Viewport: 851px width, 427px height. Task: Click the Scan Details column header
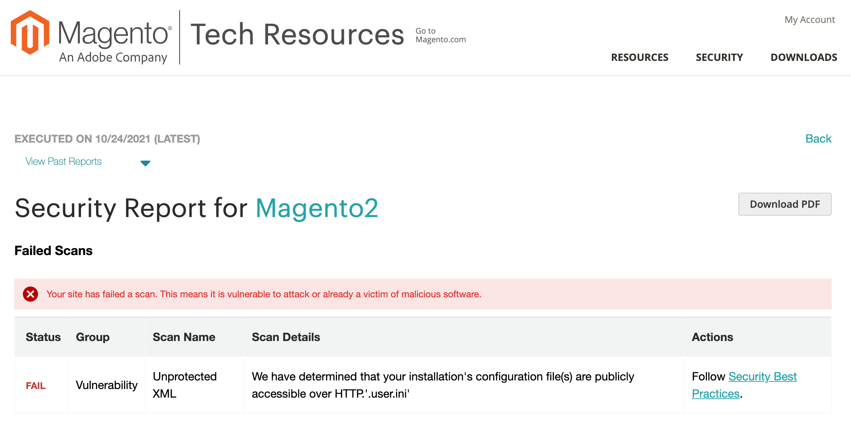[286, 337]
